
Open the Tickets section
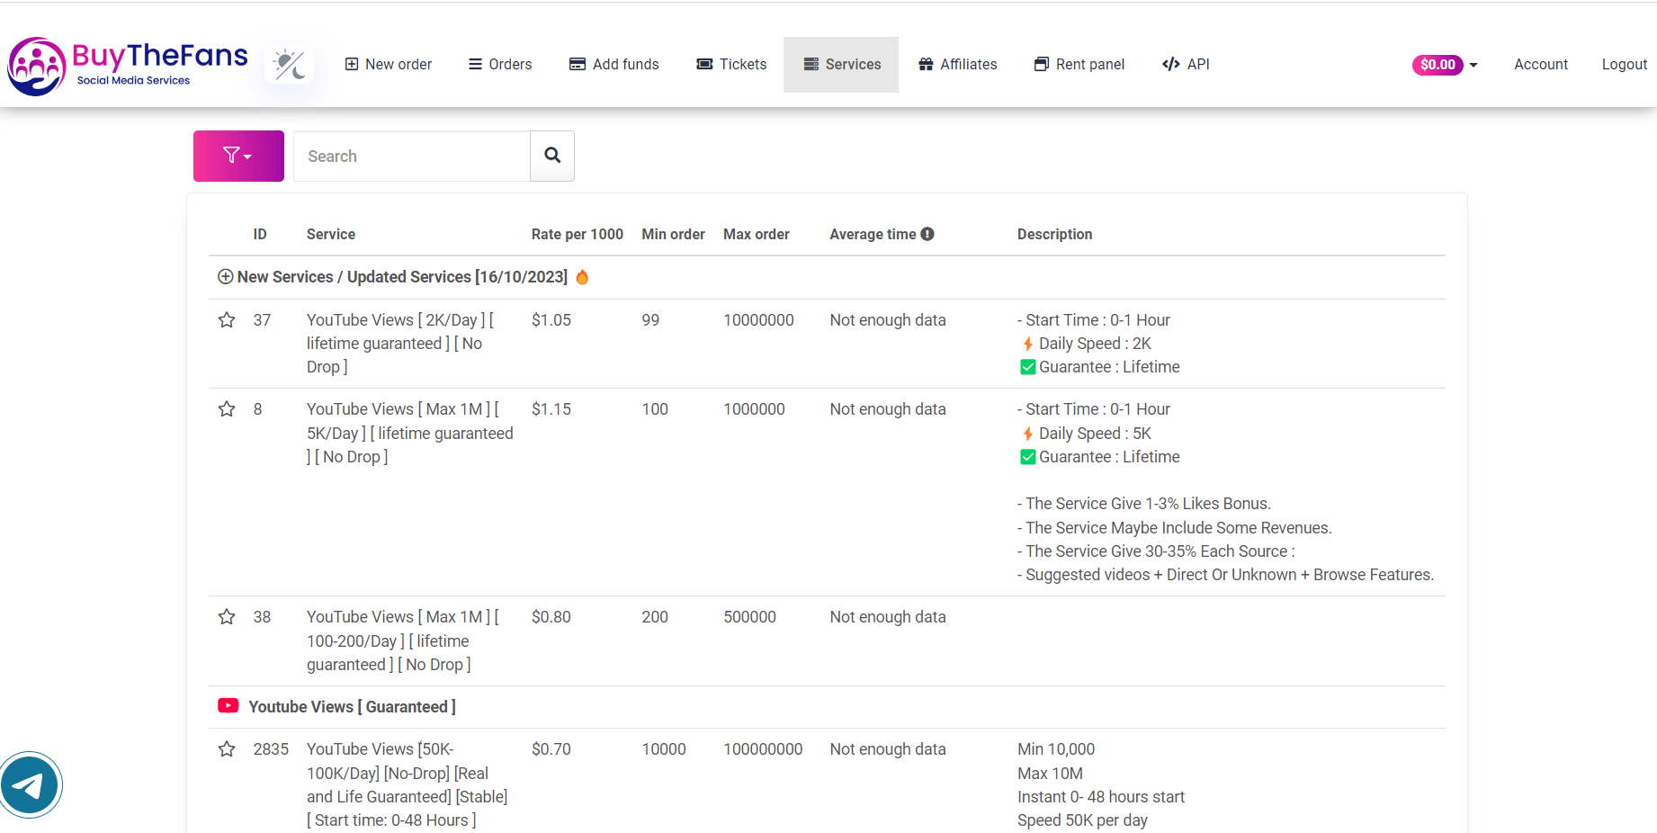click(x=731, y=65)
